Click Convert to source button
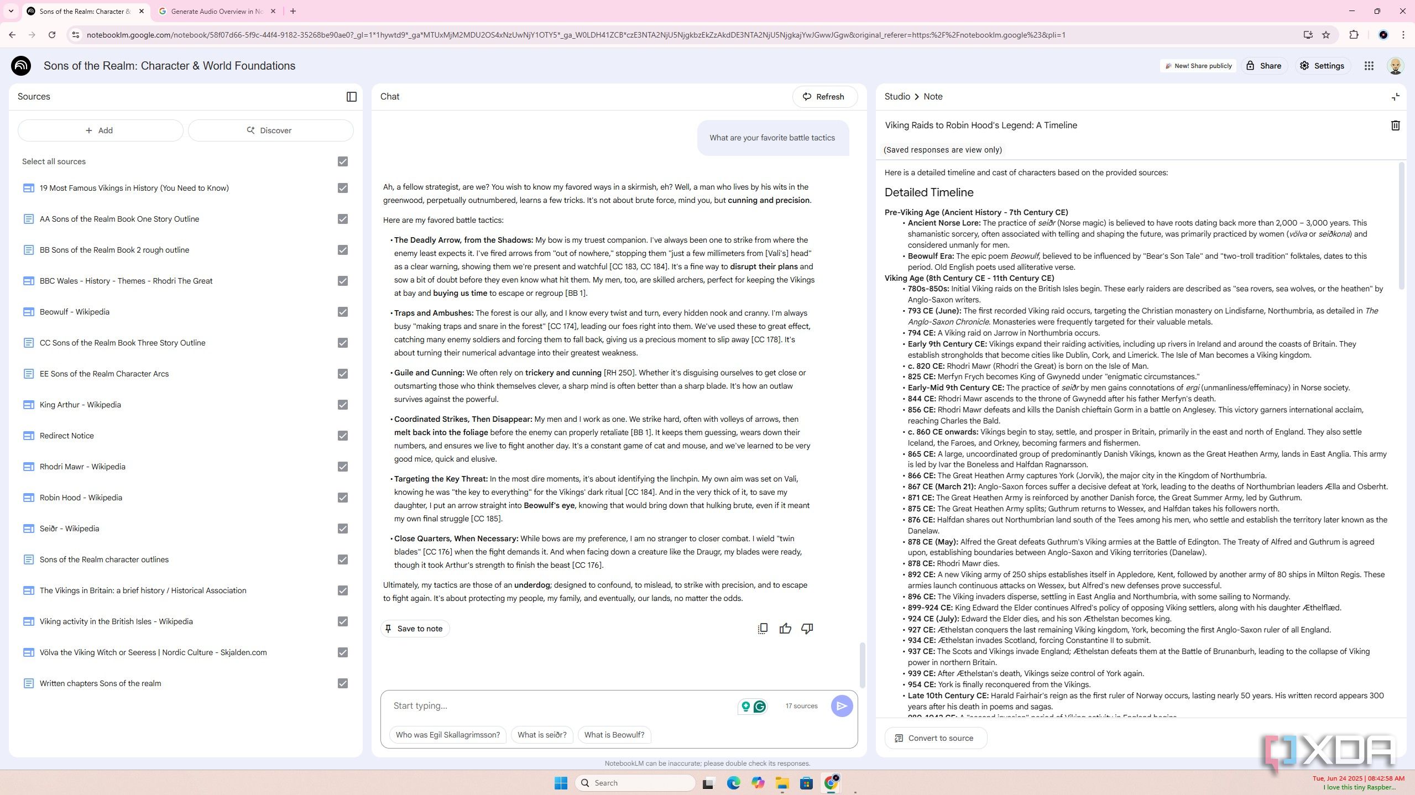Image resolution: width=1415 pixels, height=795 pixels. click(936, 738)
